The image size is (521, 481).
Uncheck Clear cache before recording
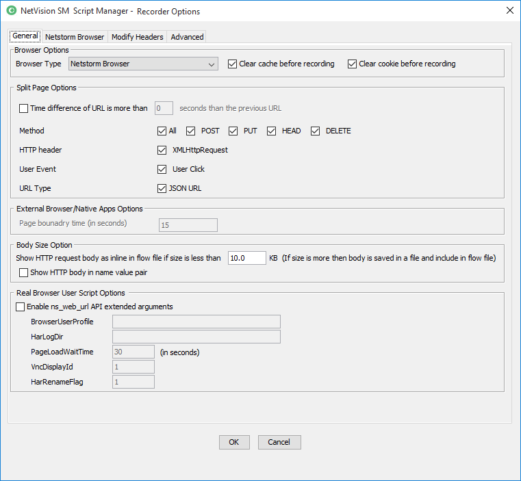[232, 64]
